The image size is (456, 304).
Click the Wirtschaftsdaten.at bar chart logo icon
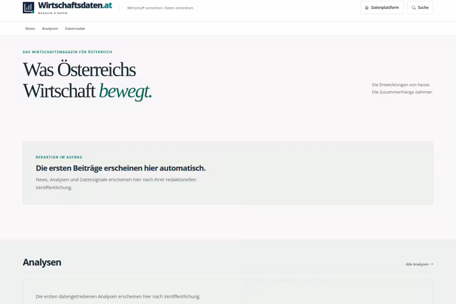pyautogui.click(x=28, y=8)
